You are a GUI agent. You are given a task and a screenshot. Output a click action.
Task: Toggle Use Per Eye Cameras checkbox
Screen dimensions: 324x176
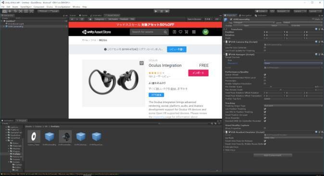click(265, 47)
